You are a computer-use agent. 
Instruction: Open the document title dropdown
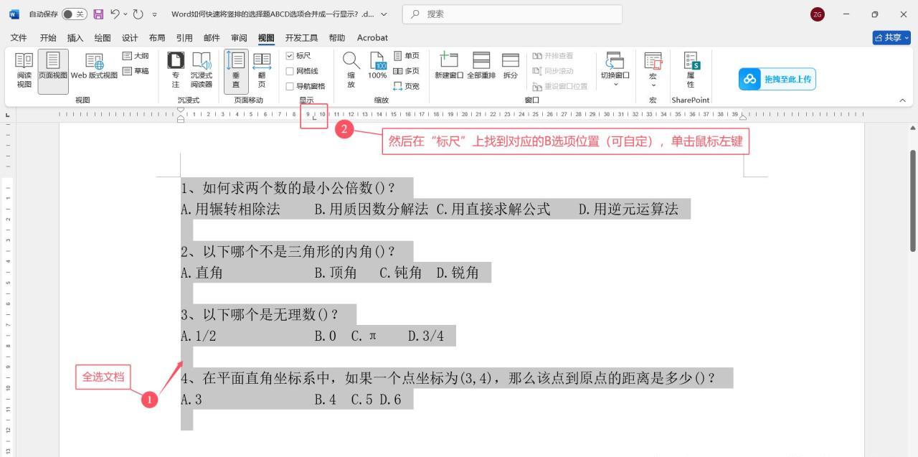point(384,14)
